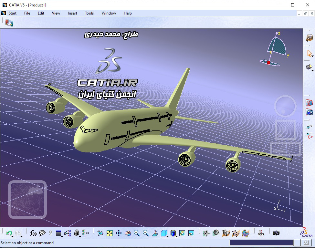Expand the view cube dropdown arrow
Viewport: 315px width, 248px height.
167,237
